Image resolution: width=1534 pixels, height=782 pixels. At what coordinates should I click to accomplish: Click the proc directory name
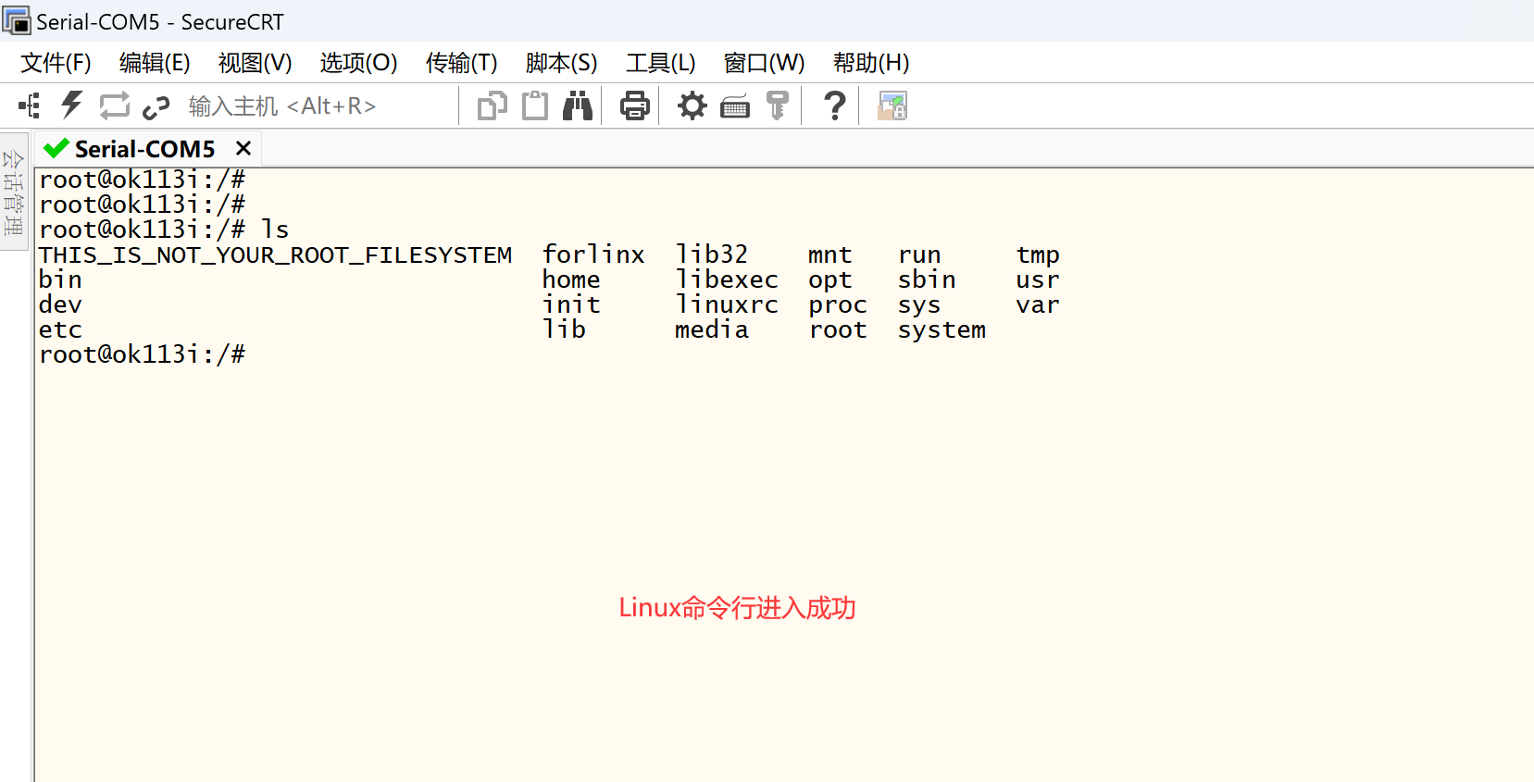click(x=838, y=305)
